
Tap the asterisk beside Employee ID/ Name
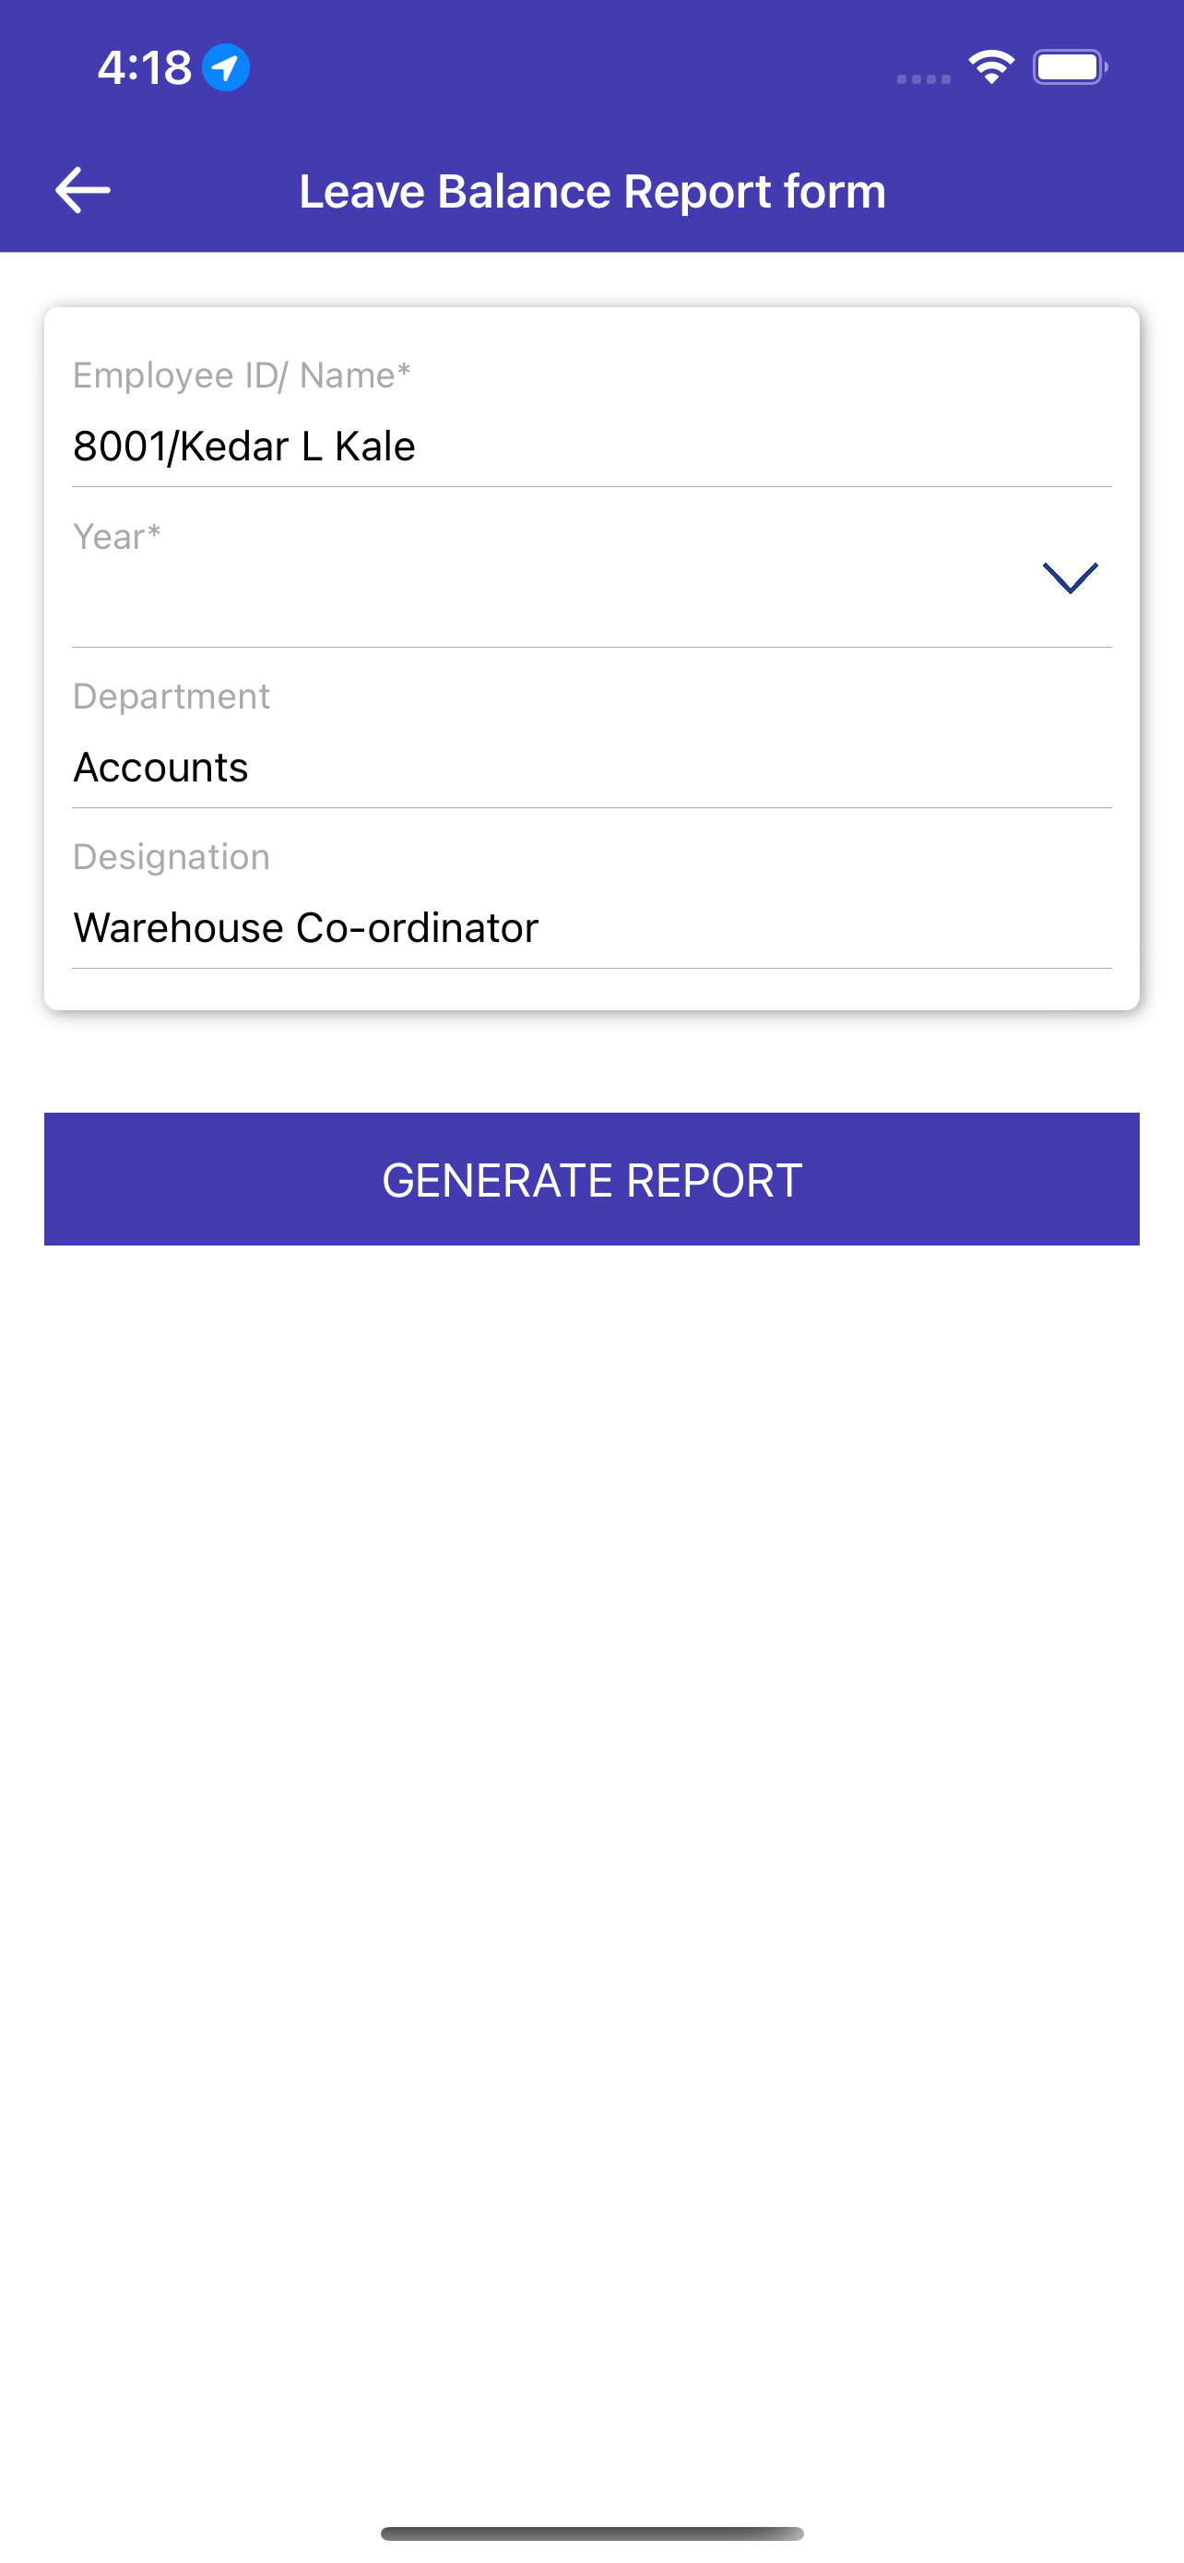click(404, 370)
